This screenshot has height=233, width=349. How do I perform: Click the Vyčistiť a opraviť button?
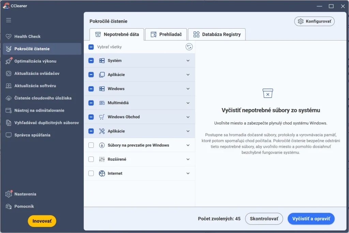311,219
